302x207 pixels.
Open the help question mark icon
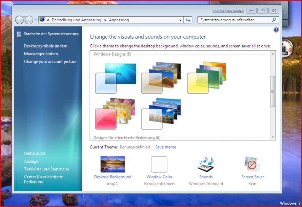[x=276, y=30]
